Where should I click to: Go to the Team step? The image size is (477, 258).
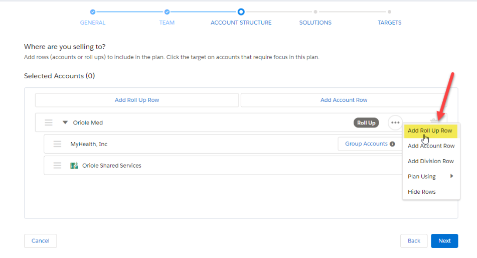click(167, 23)
